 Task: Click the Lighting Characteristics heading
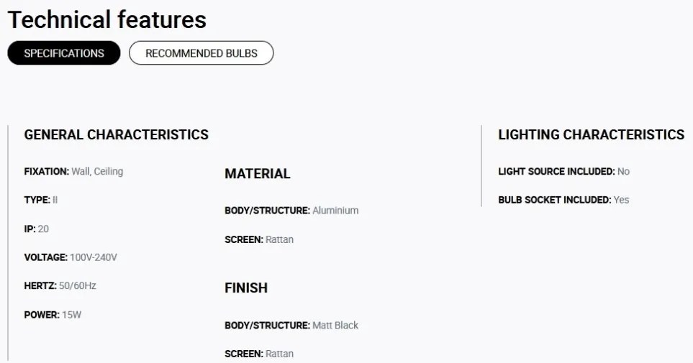click(592, 134)
